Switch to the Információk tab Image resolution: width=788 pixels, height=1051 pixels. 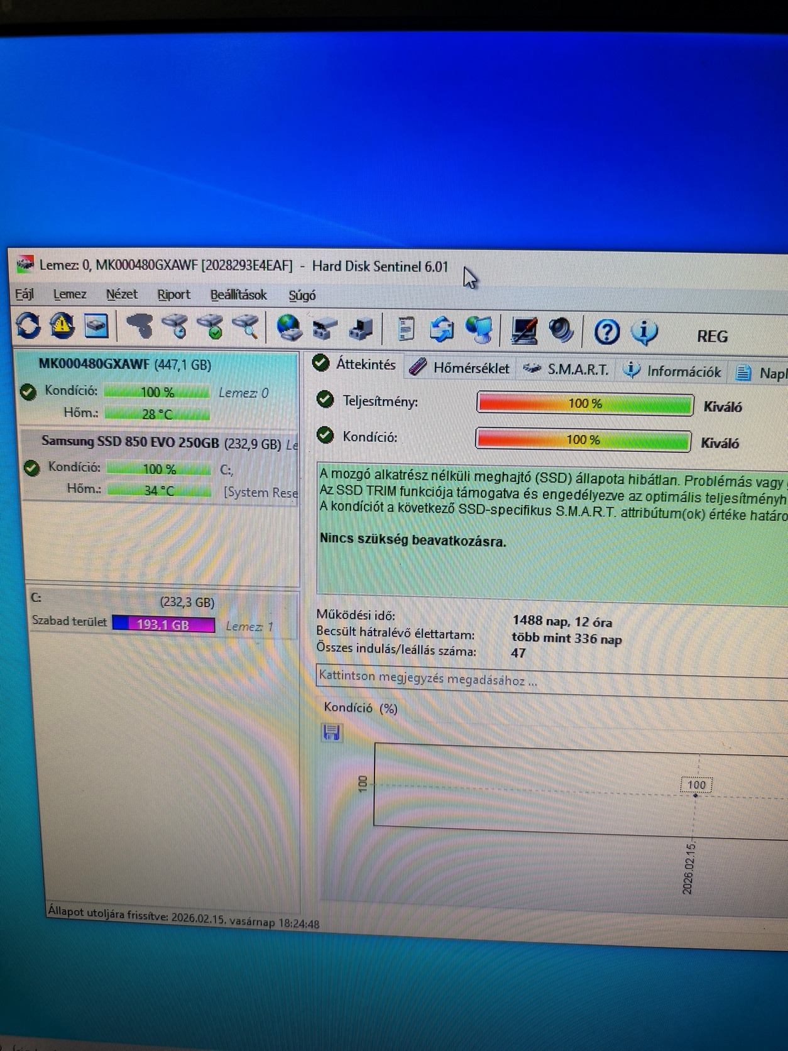click(x=673, y=371)
